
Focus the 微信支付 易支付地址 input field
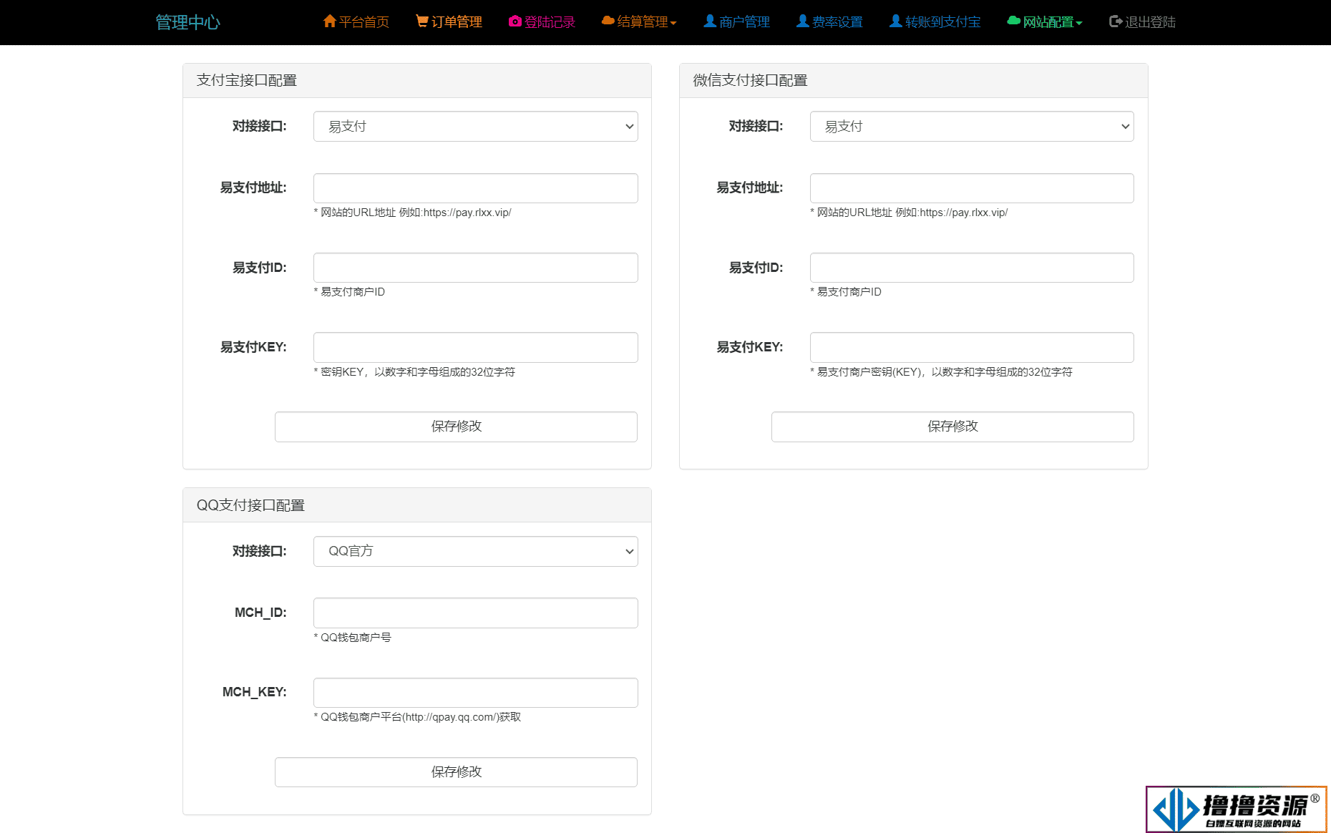(x=972, y=188)
